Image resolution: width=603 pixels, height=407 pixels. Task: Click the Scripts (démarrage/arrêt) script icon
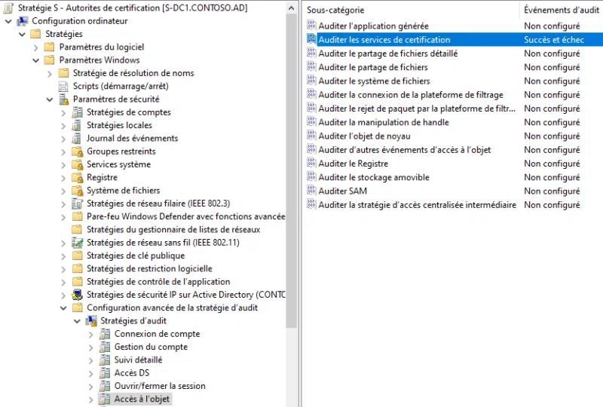click(x=63, y=86)
